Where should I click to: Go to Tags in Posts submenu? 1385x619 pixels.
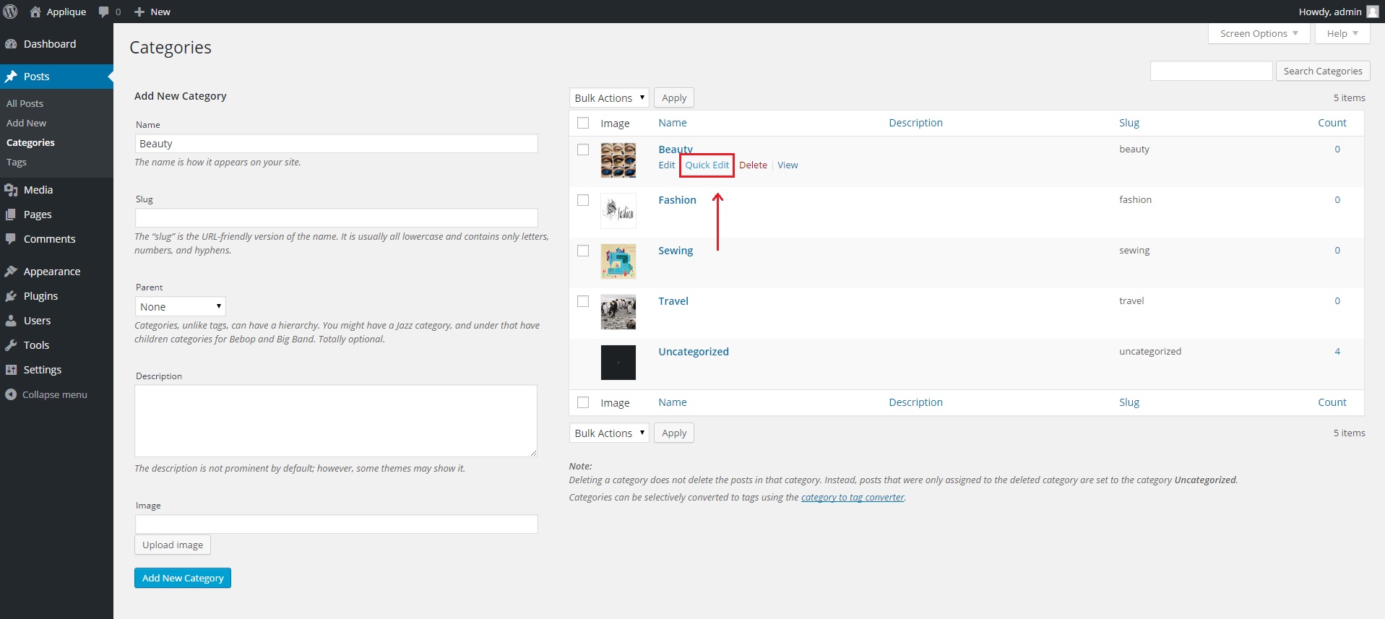[x=17, y=163]
